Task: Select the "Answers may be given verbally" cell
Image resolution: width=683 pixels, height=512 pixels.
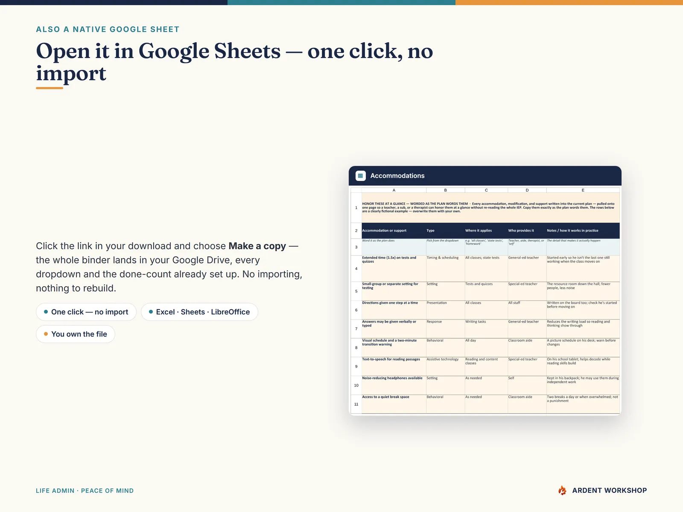Action: pos(394,329)
